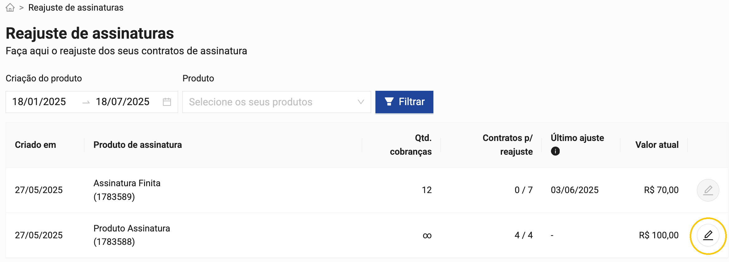This screenshot has width=729, height=262.
Task: Select the Assinatura Finita (1783589) product name
Action: tap(127, 190)
